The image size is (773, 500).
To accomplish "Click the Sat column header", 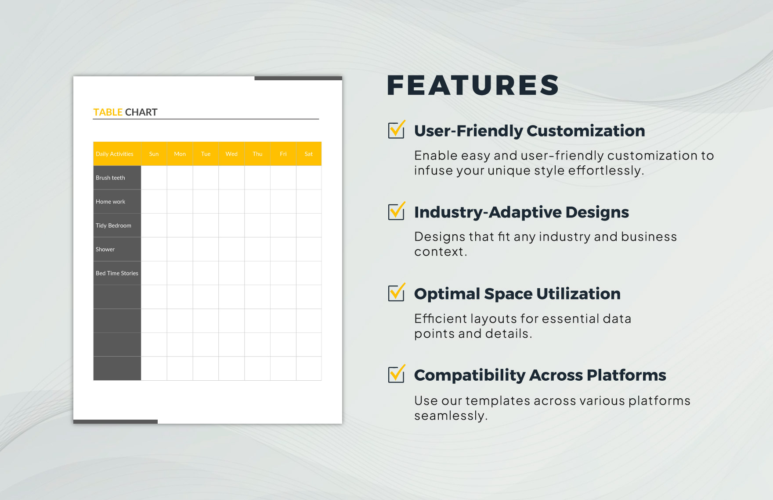I will click(x=309, y=154).
